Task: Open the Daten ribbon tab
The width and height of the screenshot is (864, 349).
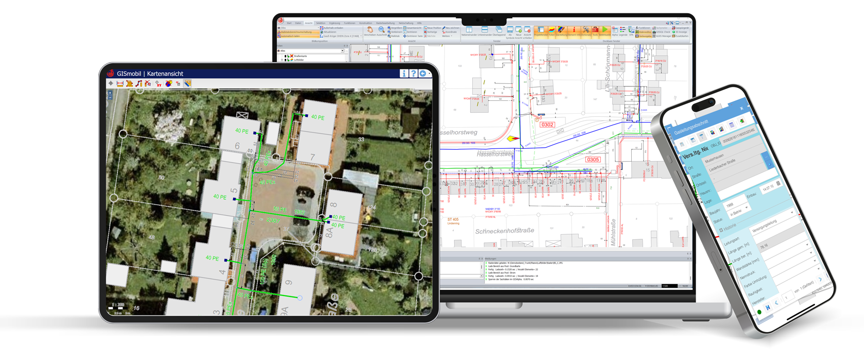Action: [298, 23]
